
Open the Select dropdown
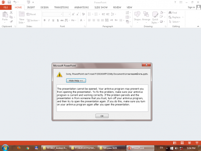click(174, 22)
